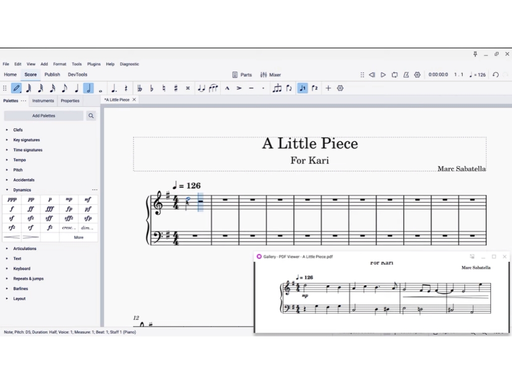The width and height of the screenshot is (512, 384).
Task: Start playback with Play button
Action: pyautogui.click(x=383, y=75)
